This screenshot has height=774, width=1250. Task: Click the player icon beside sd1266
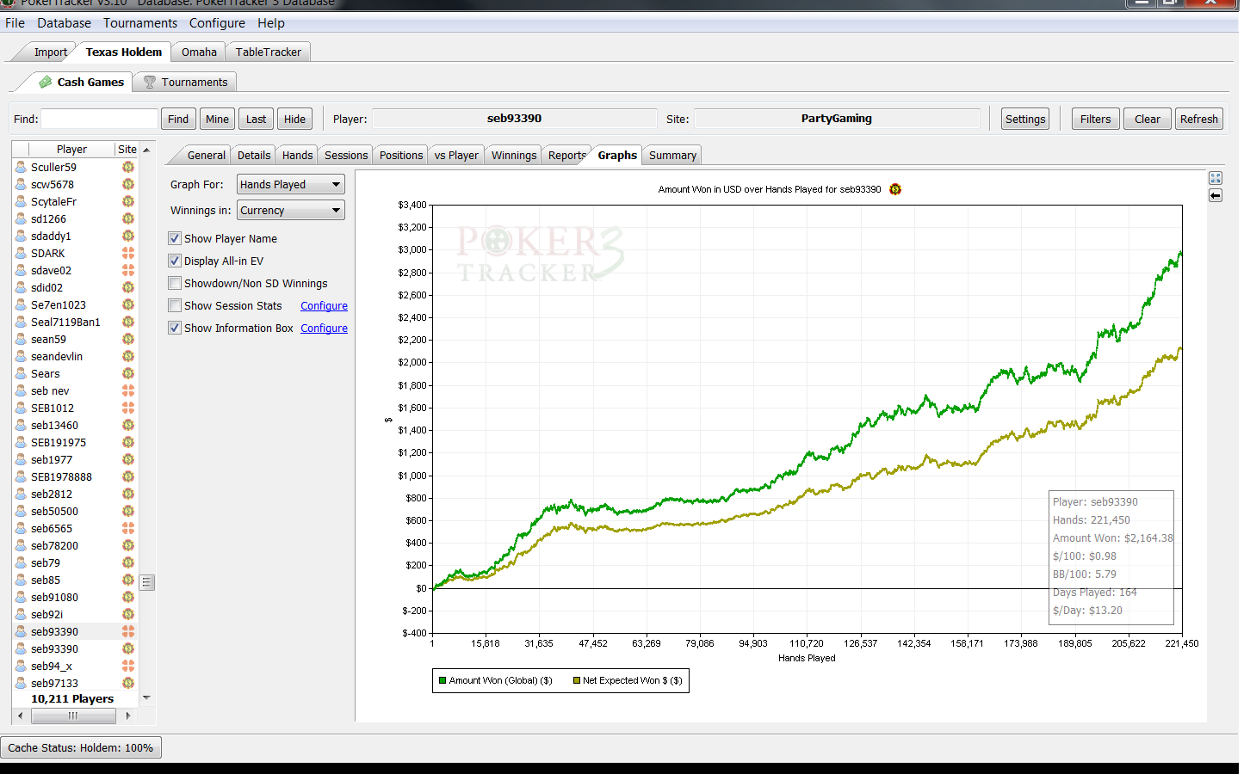pyautogui.click(x=22, y=218)
